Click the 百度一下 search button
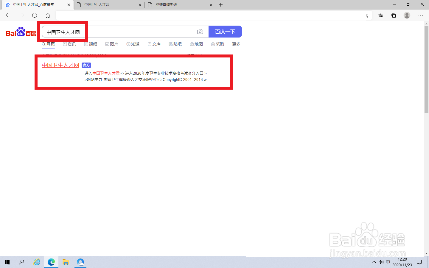429x268 pixels. coord(225,32)
